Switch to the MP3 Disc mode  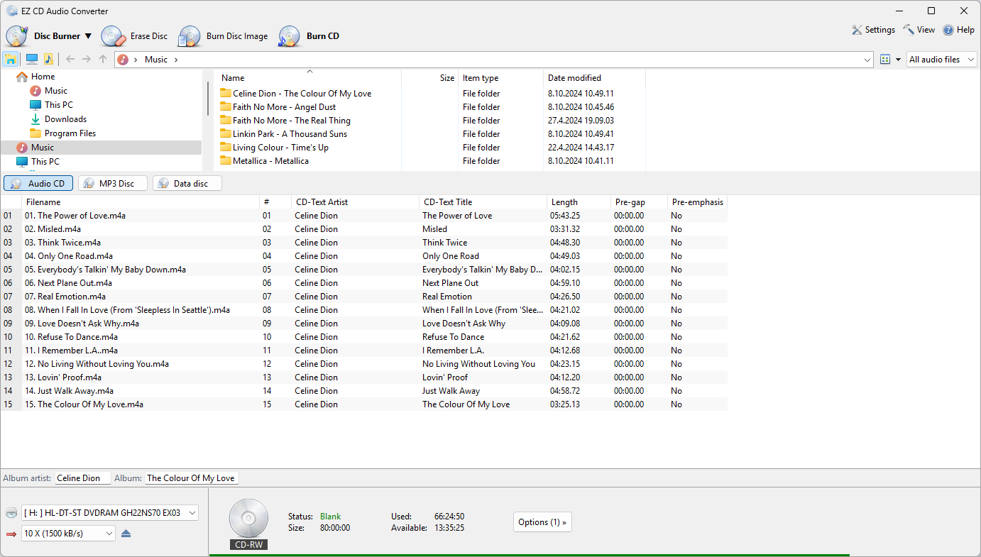coord(112,183)
